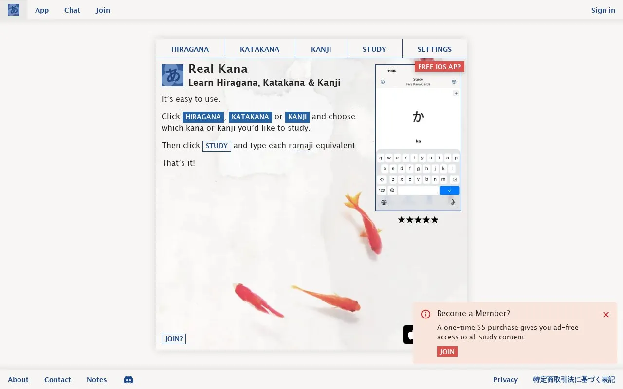
Task: Click Sign in at the top right
Action: point(603,10)
